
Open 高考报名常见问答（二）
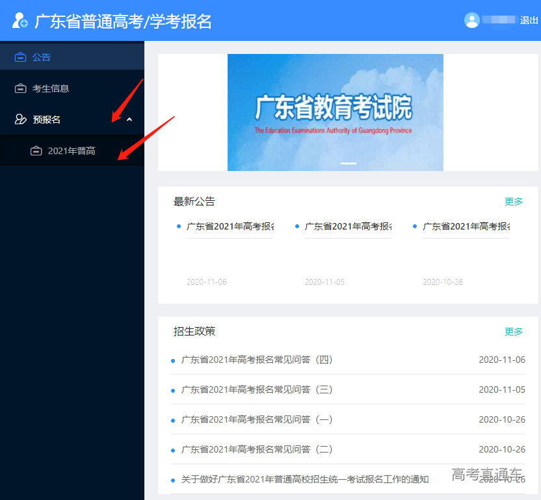click(x=257, y=449)
